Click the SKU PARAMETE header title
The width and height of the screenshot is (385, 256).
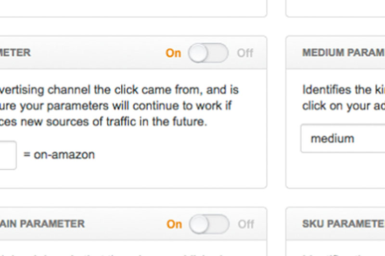pos(343,223)
